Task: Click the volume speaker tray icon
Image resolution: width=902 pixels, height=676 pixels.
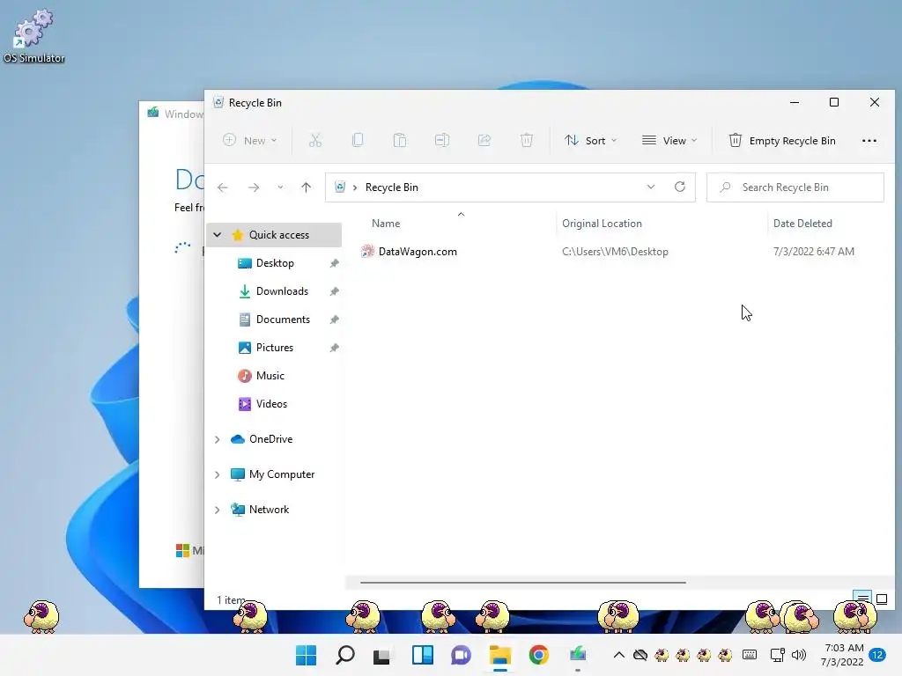Action: (x=798, y=655)
